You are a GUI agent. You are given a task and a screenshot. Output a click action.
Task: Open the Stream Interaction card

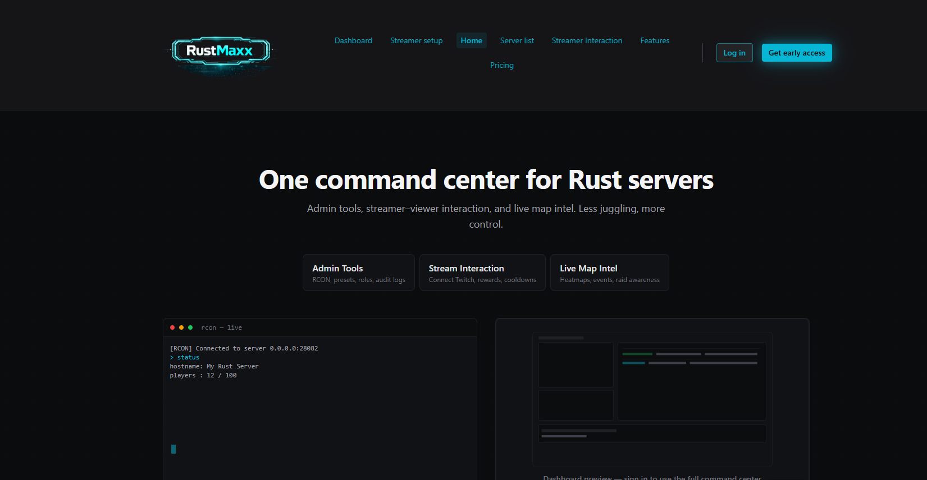click(482, 273)
